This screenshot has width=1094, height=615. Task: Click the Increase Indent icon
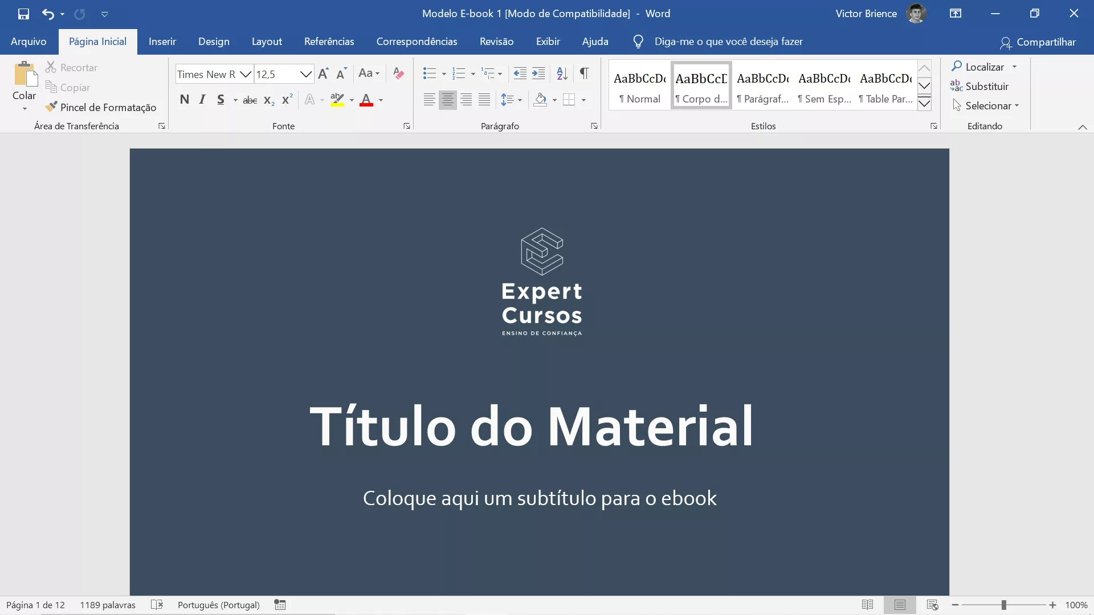point(538,73)
